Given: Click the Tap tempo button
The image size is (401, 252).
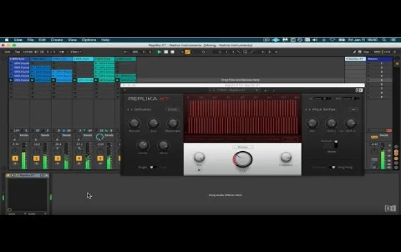Looking at the screenshot, I should coord(17,52).
